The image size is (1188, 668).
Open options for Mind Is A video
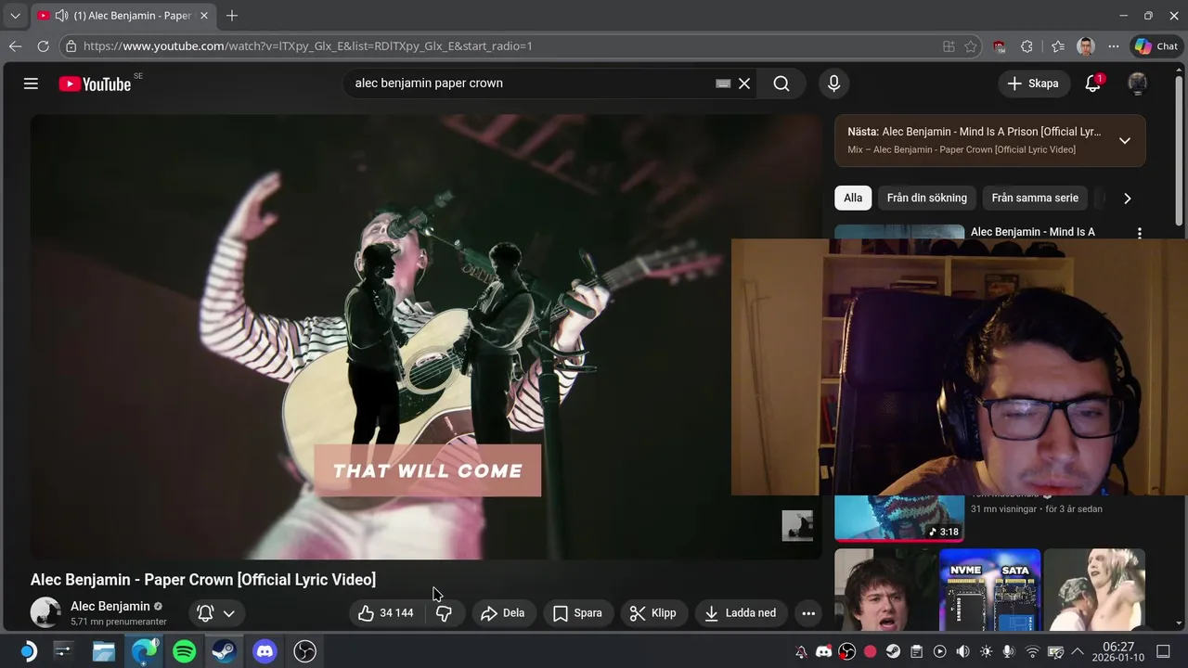point(1140,233)
